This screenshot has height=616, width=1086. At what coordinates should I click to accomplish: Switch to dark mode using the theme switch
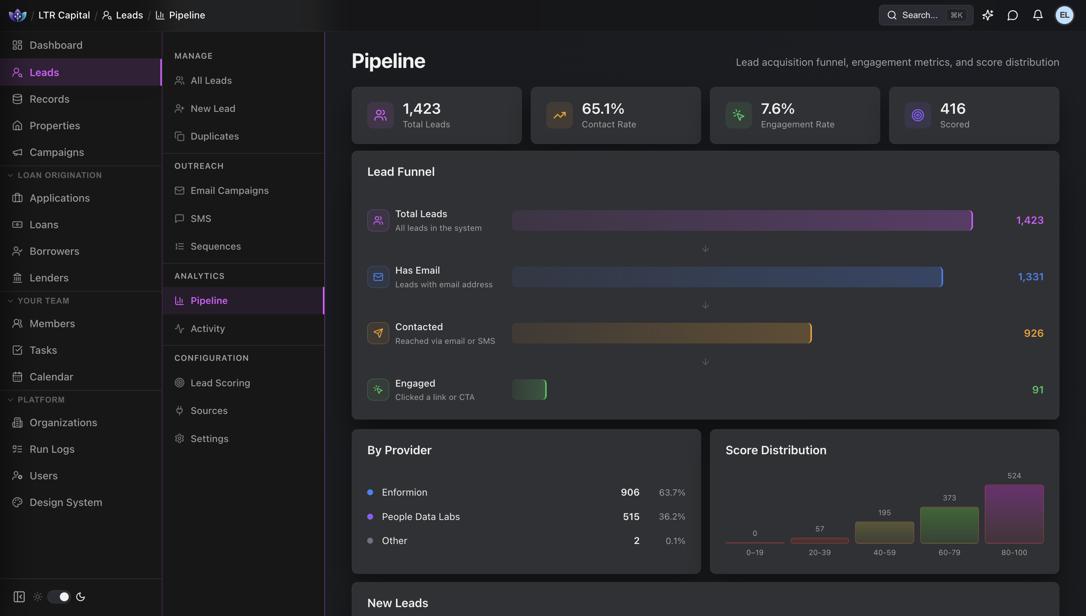(59, 596)
